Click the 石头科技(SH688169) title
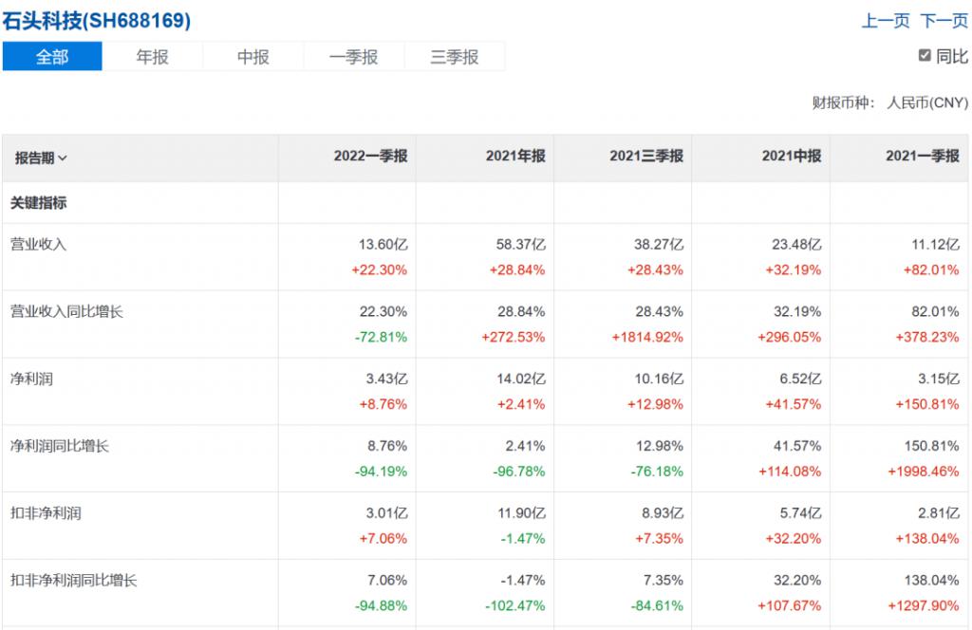The width and height of the screenshot is (972, 630). [96, 21]
